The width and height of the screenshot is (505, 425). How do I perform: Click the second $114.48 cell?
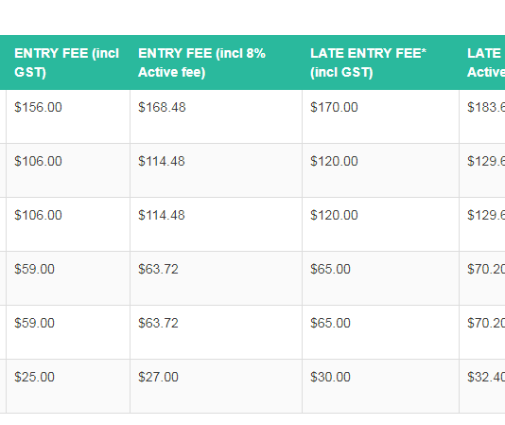tap(217, 224)
